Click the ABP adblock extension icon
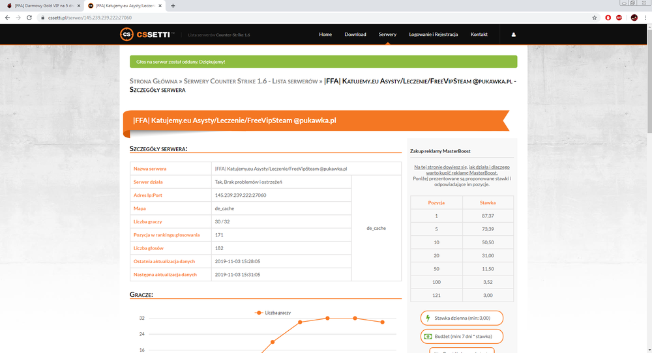The image size is (652, 353). (x=619, y=18)
